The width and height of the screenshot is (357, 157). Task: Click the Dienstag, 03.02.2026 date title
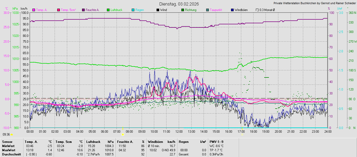click(x=179, y=4)
